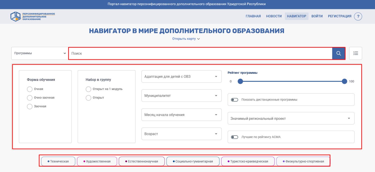
Task: Open the help question mark icon
Action: click(x=358, y=16)
